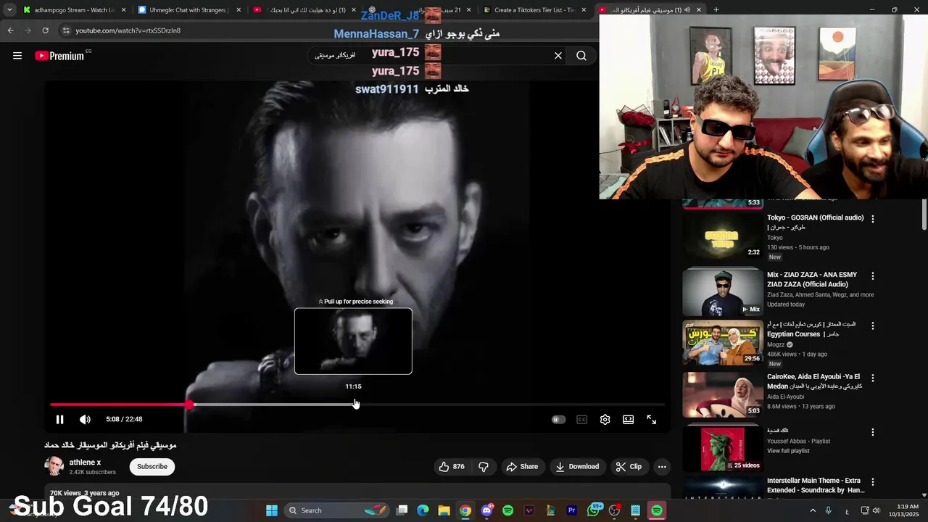
Task: Open options for Tokyo - GO3RAN video
Action: tap(873, 218)
